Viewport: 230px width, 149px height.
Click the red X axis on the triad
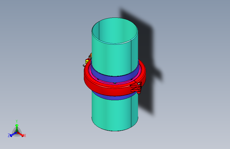[20, 134]
